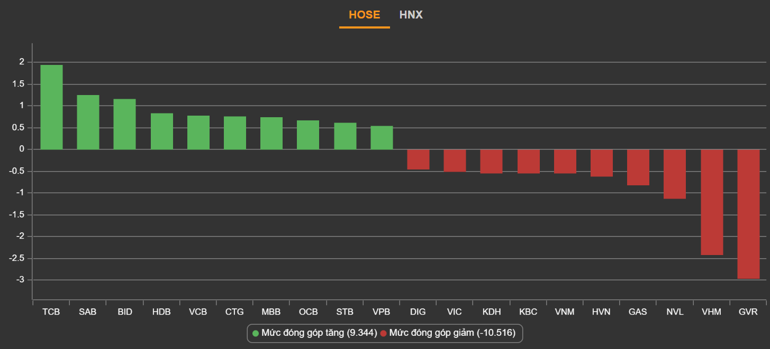Click the NVL red bar
Viewport: 770px width, 349px height.
click(675, 174)
